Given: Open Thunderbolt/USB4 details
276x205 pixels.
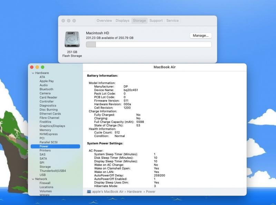Looking at the screenshot, I should point(53,170).
